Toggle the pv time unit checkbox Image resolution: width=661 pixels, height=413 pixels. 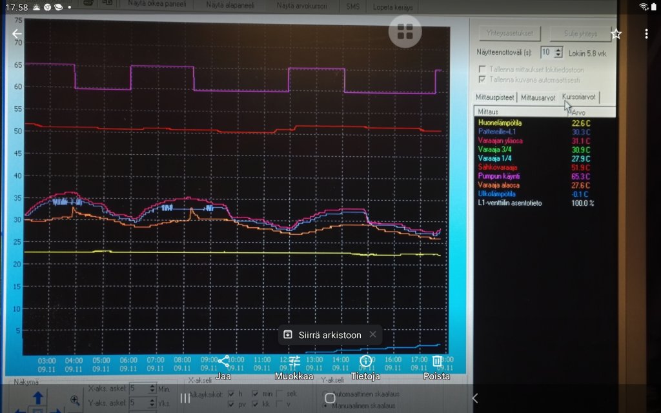tap(231, 404)
